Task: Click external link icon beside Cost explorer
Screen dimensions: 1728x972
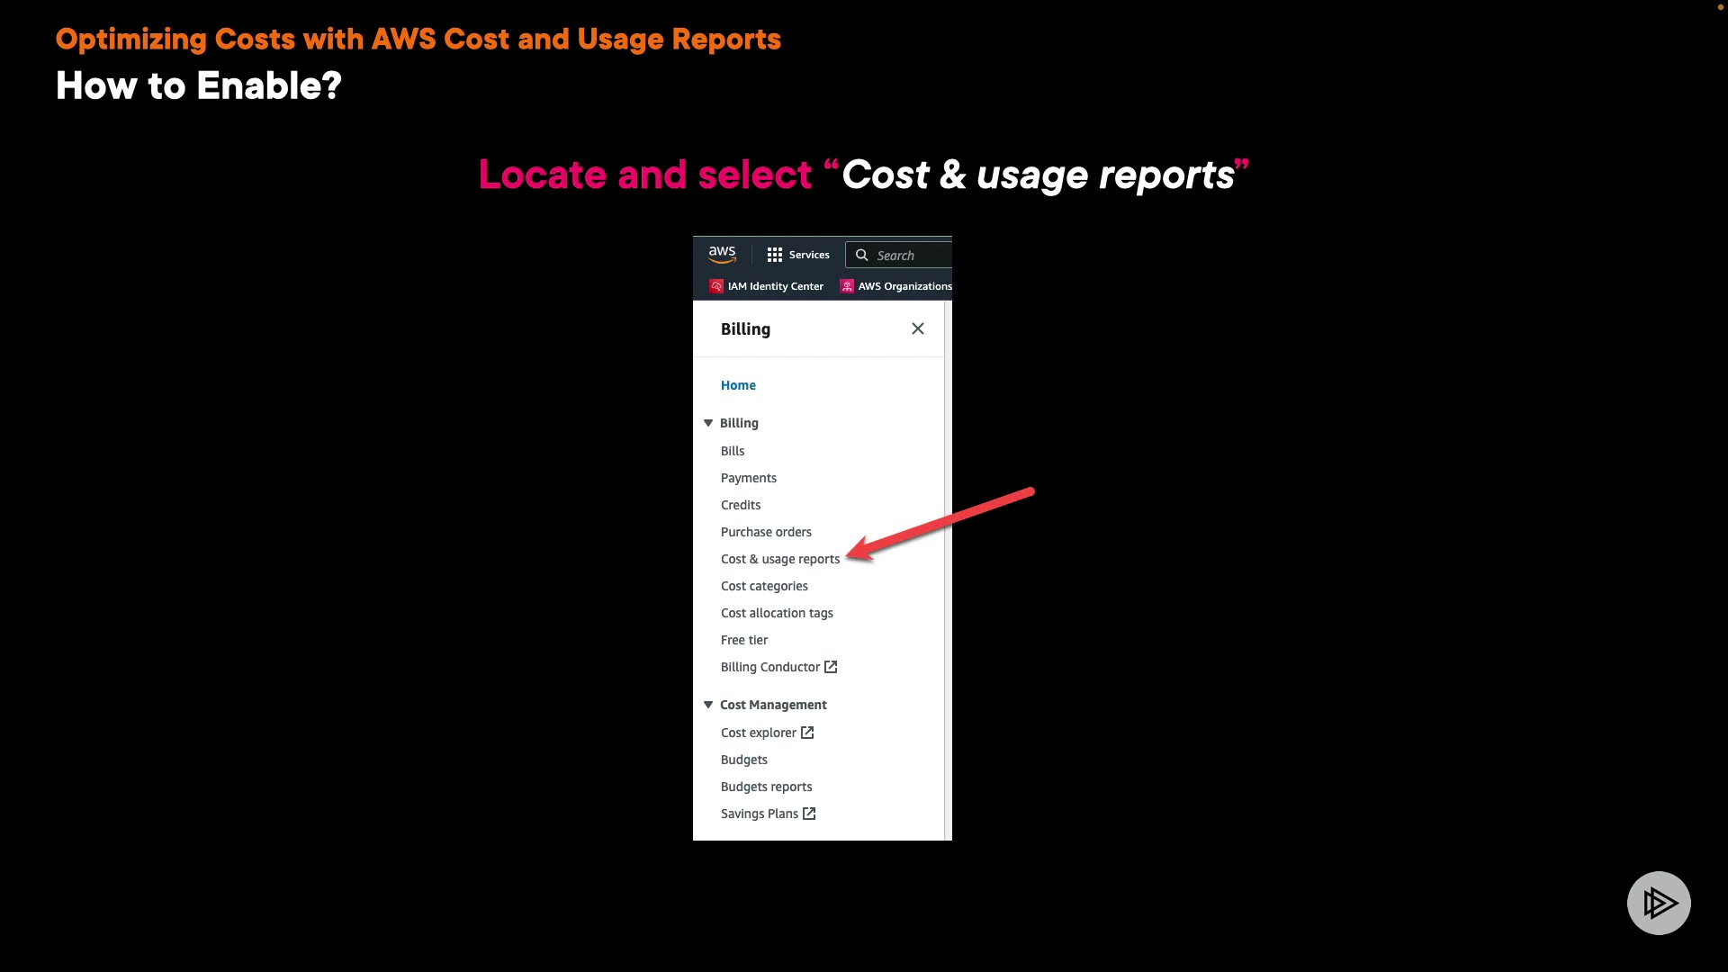Action: (x=807, y=733)
